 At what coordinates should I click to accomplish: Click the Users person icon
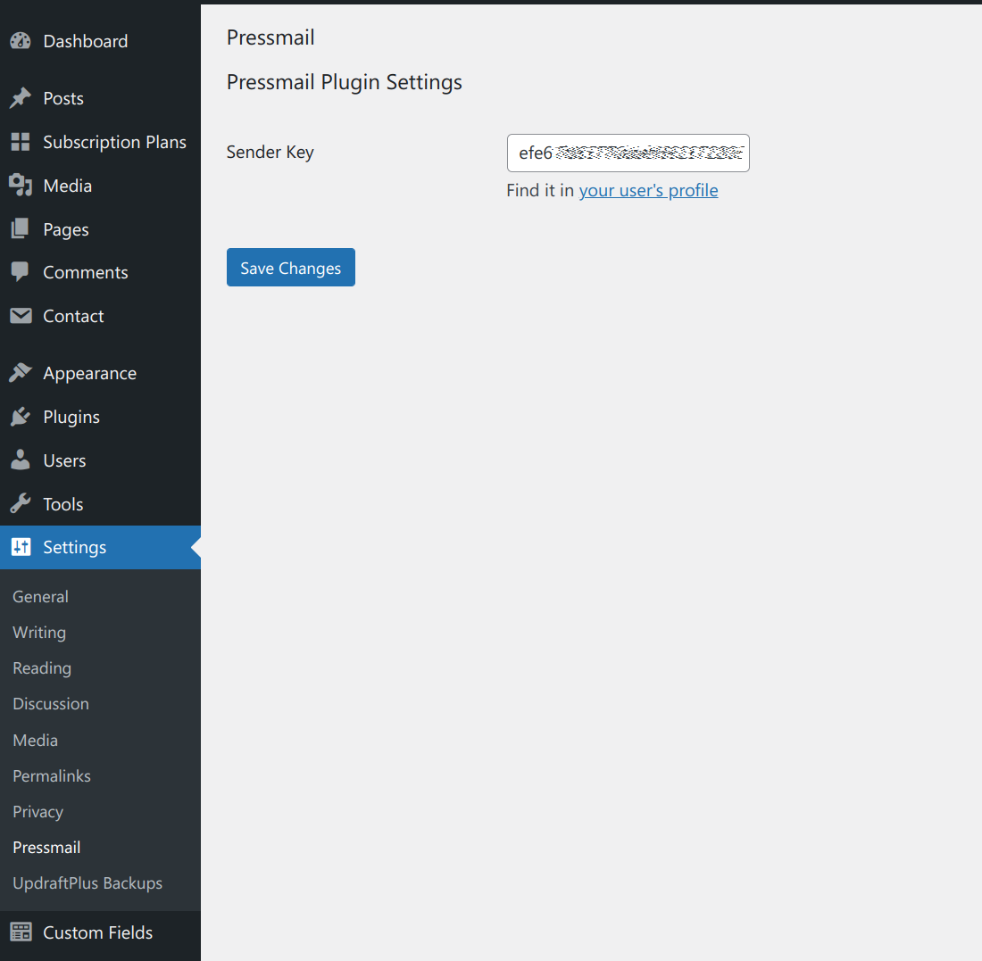(x=21, y=460)
